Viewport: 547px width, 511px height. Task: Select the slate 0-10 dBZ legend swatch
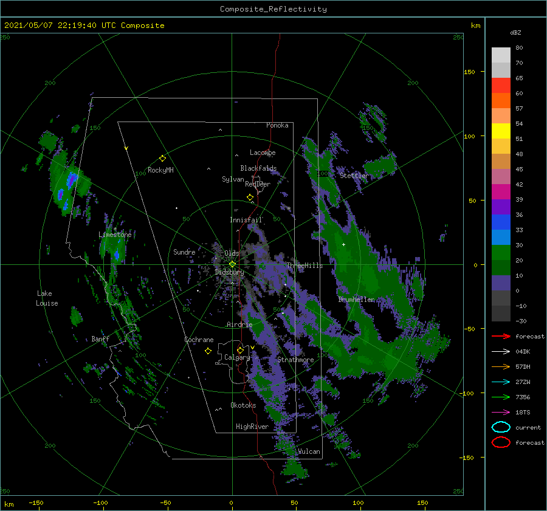tap(501, 283)
